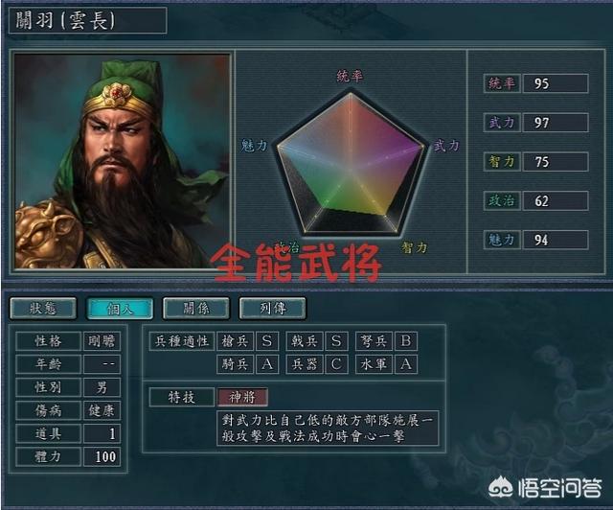Image resolution: width=613 pixels, height=510 pixels.
Task: Select the 智力 stat value 75
Action: (556, 162)
